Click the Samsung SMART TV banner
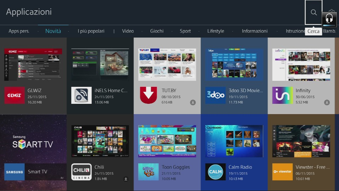 pyautogui.click(x=33, y=143)
